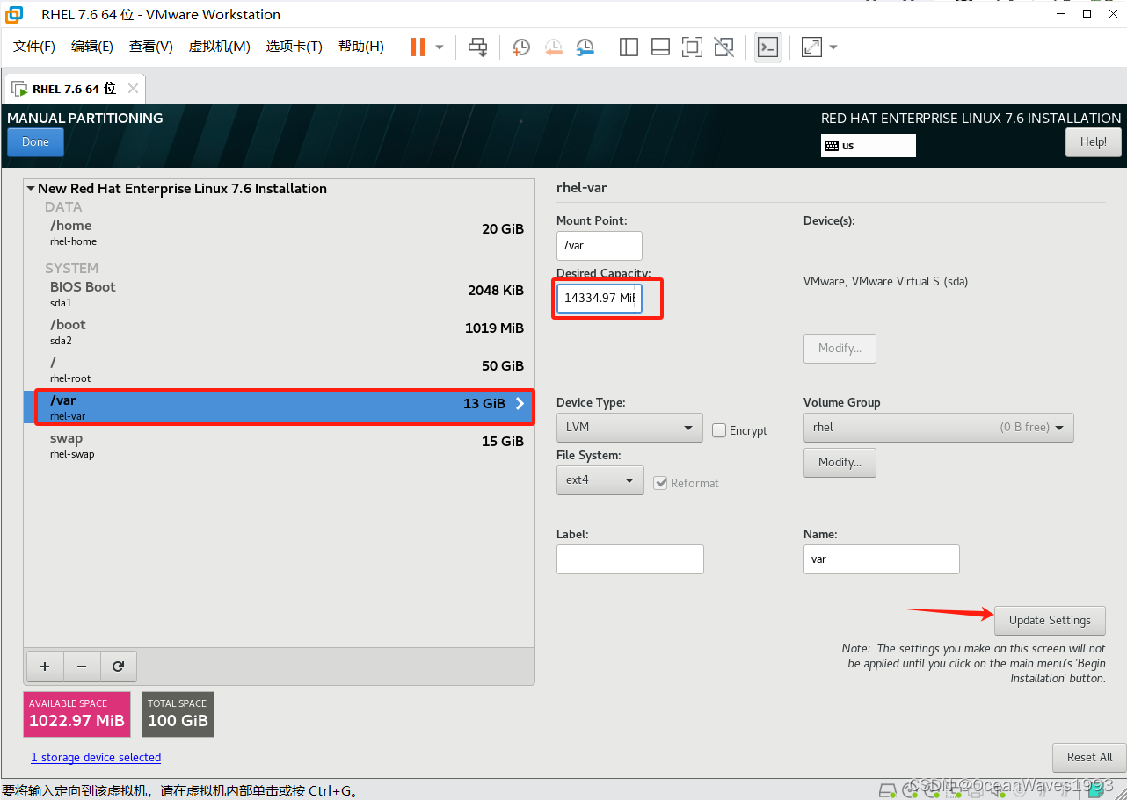The width and height of the screenshot is (1127, 800).
Task: Open the 选项卡(T) menu
Action: point(294,47)
